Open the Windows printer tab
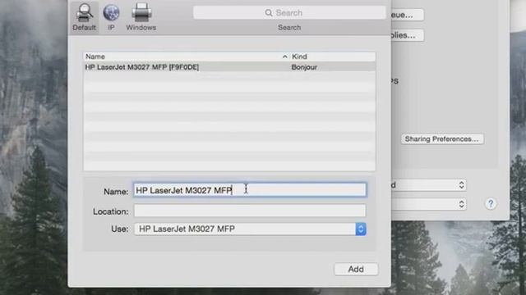Image resolution: width=526 pixels, height=295 pixels. coord(141,16)
